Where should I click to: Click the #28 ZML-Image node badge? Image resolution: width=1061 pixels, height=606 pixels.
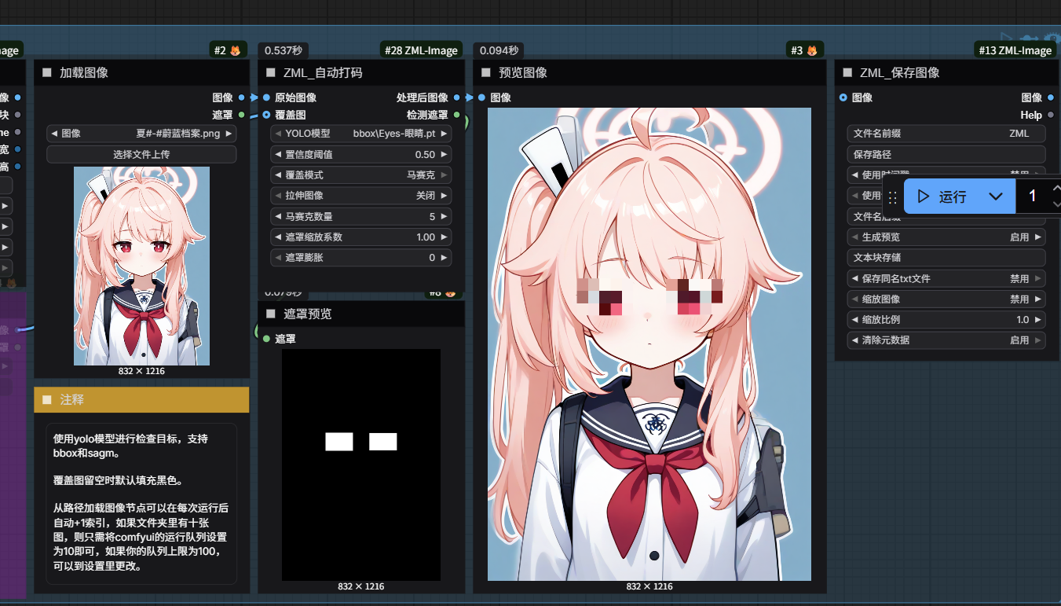[x=421, y=50]
